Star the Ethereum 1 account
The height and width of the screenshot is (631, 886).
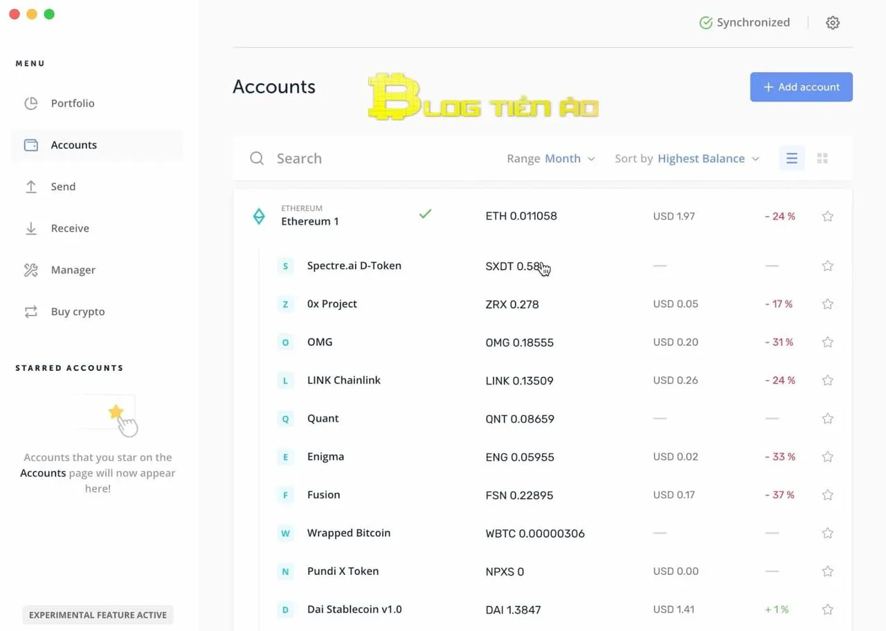(x=827, y=216)
